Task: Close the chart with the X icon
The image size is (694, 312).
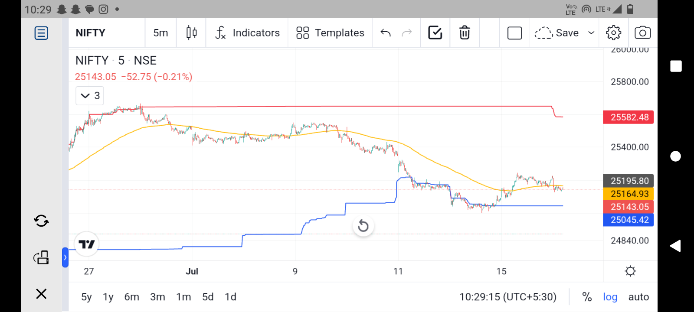Action: [41, 294]
